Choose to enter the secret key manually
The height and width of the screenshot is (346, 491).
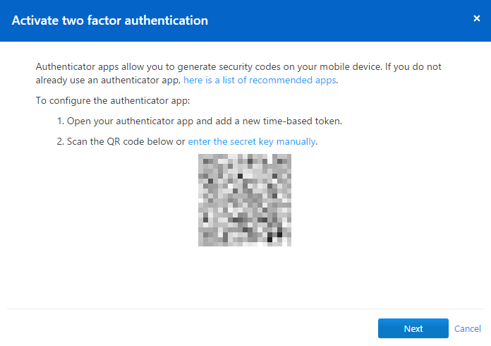[x=252, y=142]
